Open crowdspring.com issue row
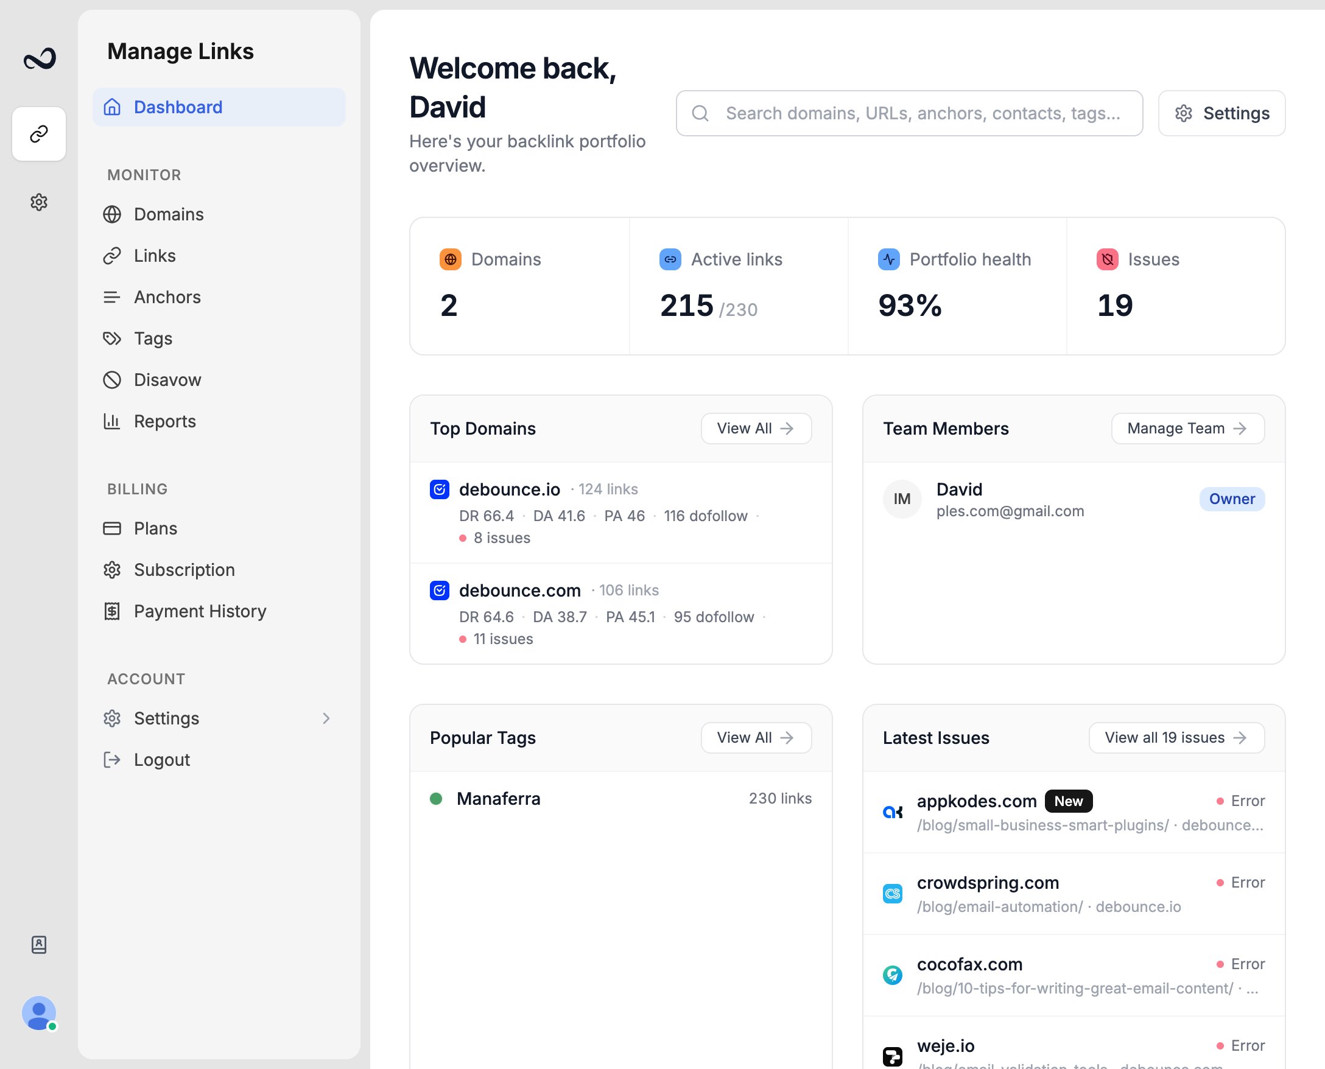The height and width of the screenshot is (1069, 1325). pos(1074,894)
